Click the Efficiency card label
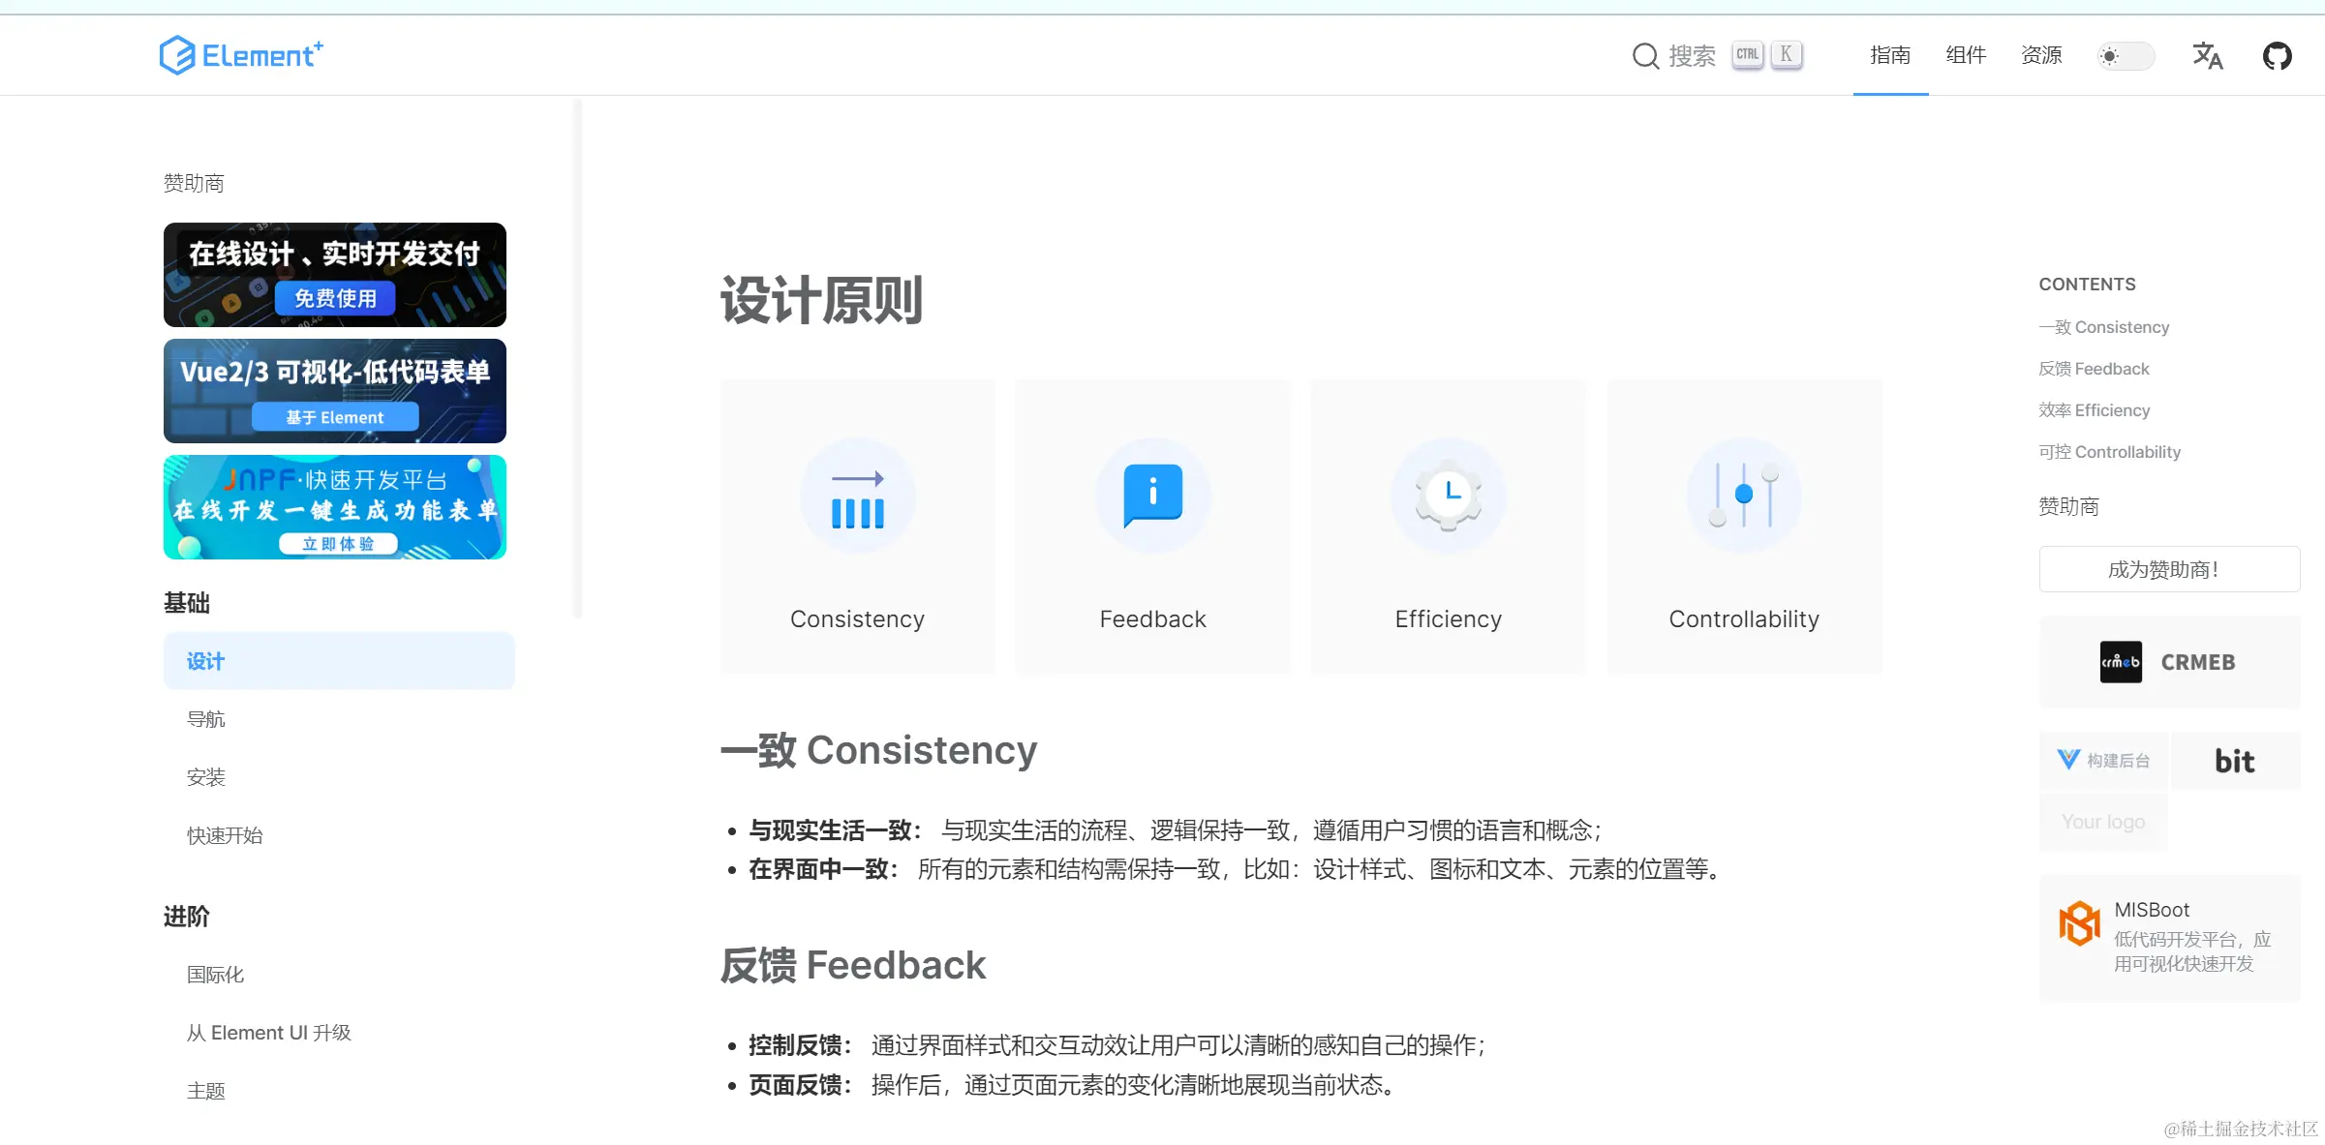2325x1145 pixels. click(x=1448, y=619)
